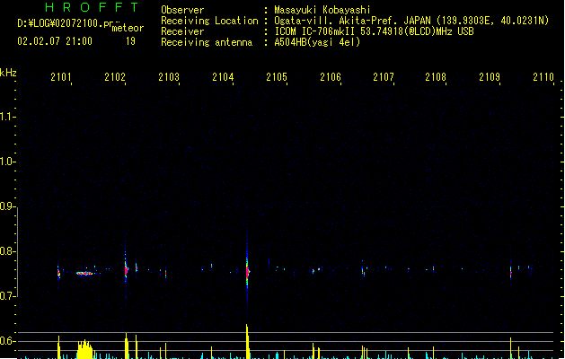Click the Observer label

tap(182, 10)
